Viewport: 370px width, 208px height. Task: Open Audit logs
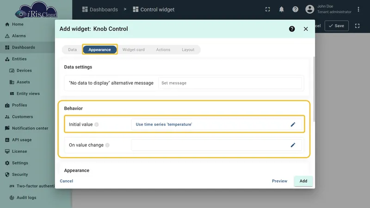(x=27, y=198)
